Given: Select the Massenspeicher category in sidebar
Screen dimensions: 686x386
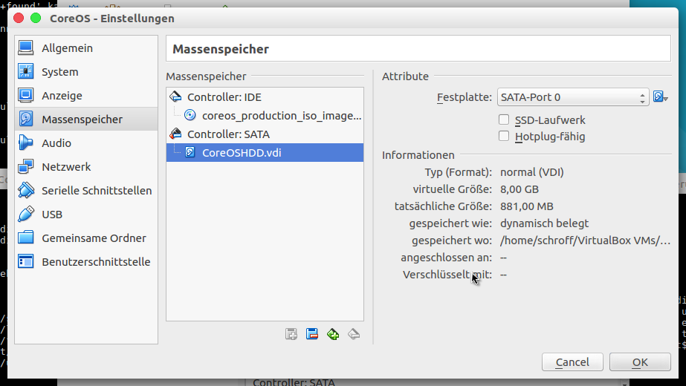Looking at the screenshot, I should (x=86, y=119).
